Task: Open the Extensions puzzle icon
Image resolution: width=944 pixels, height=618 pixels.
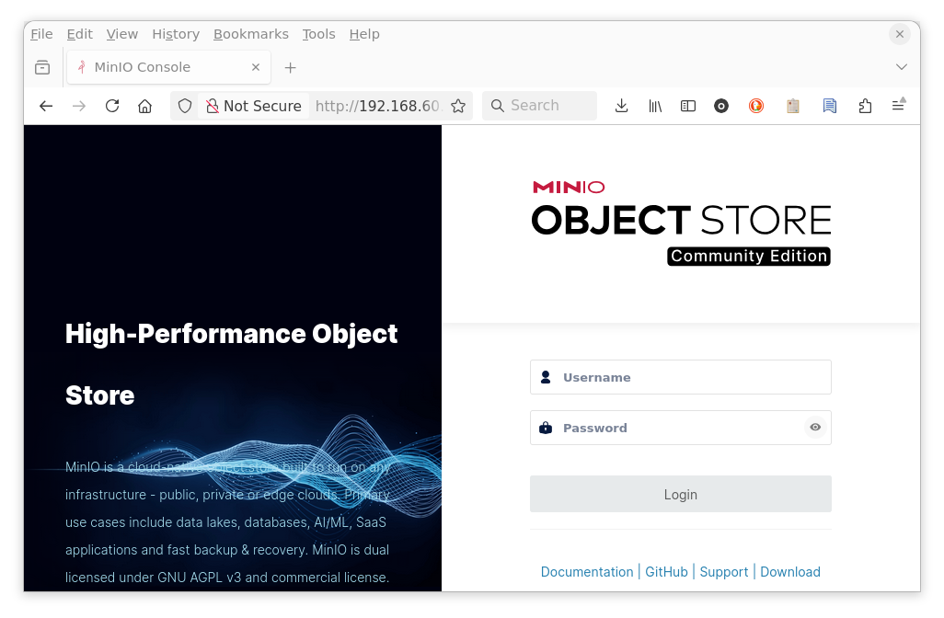Action: 865,106
